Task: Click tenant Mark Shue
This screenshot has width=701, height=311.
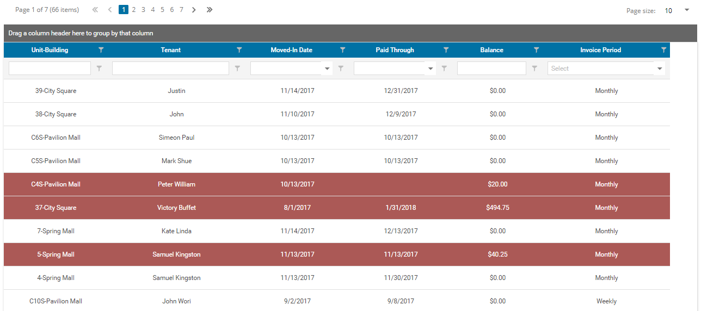Action: [177, 161]
